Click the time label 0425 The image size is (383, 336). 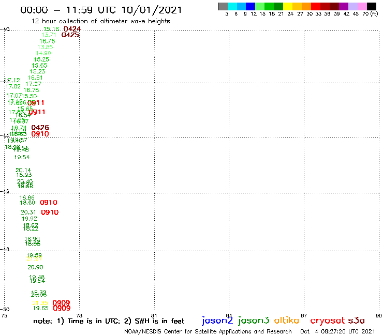click(x=70, y=35)
